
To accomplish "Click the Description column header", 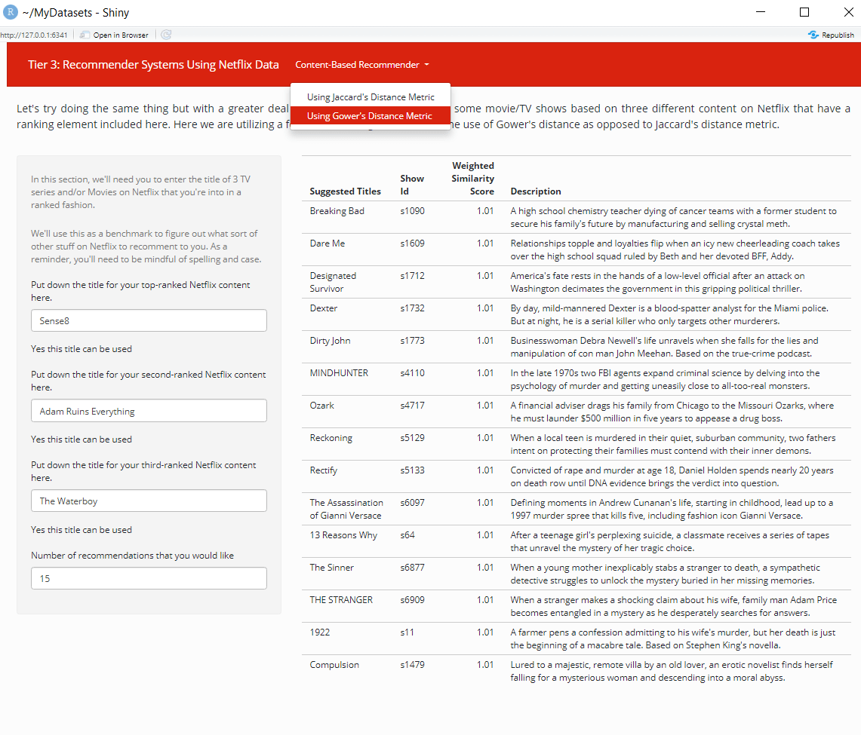I will click(x=536, y=191).
